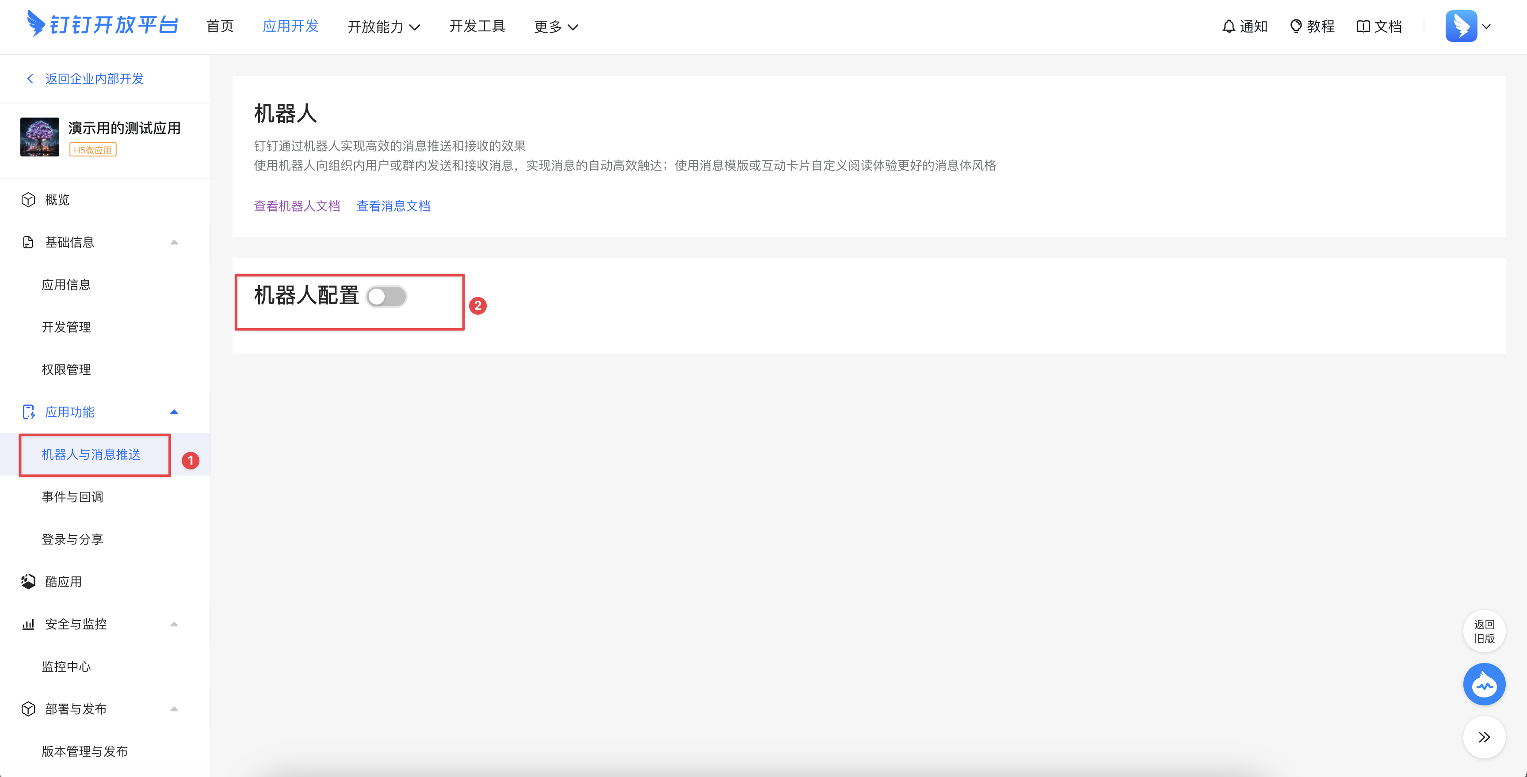Collapse the 基础信息 sidebar section

pyautogui.click(x=174, y=242)
